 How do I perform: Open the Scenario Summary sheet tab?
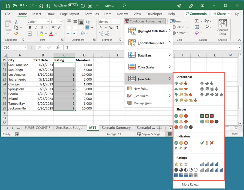(x=116, y=128)
